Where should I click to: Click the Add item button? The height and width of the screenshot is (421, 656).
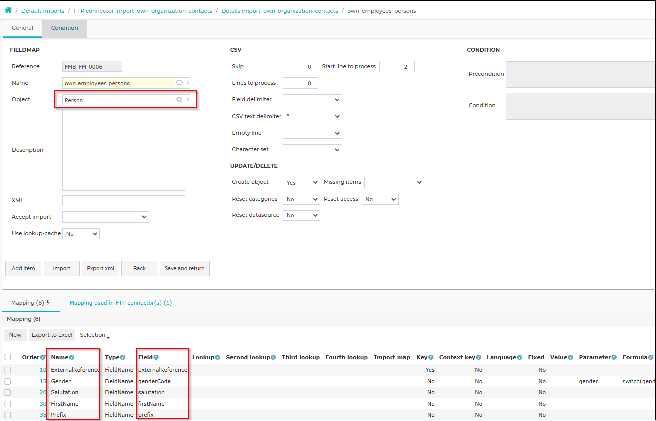(x=23, y=268)
